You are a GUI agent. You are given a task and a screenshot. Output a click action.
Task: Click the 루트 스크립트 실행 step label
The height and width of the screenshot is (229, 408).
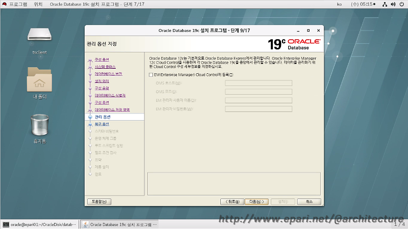[x=109, y=146]
